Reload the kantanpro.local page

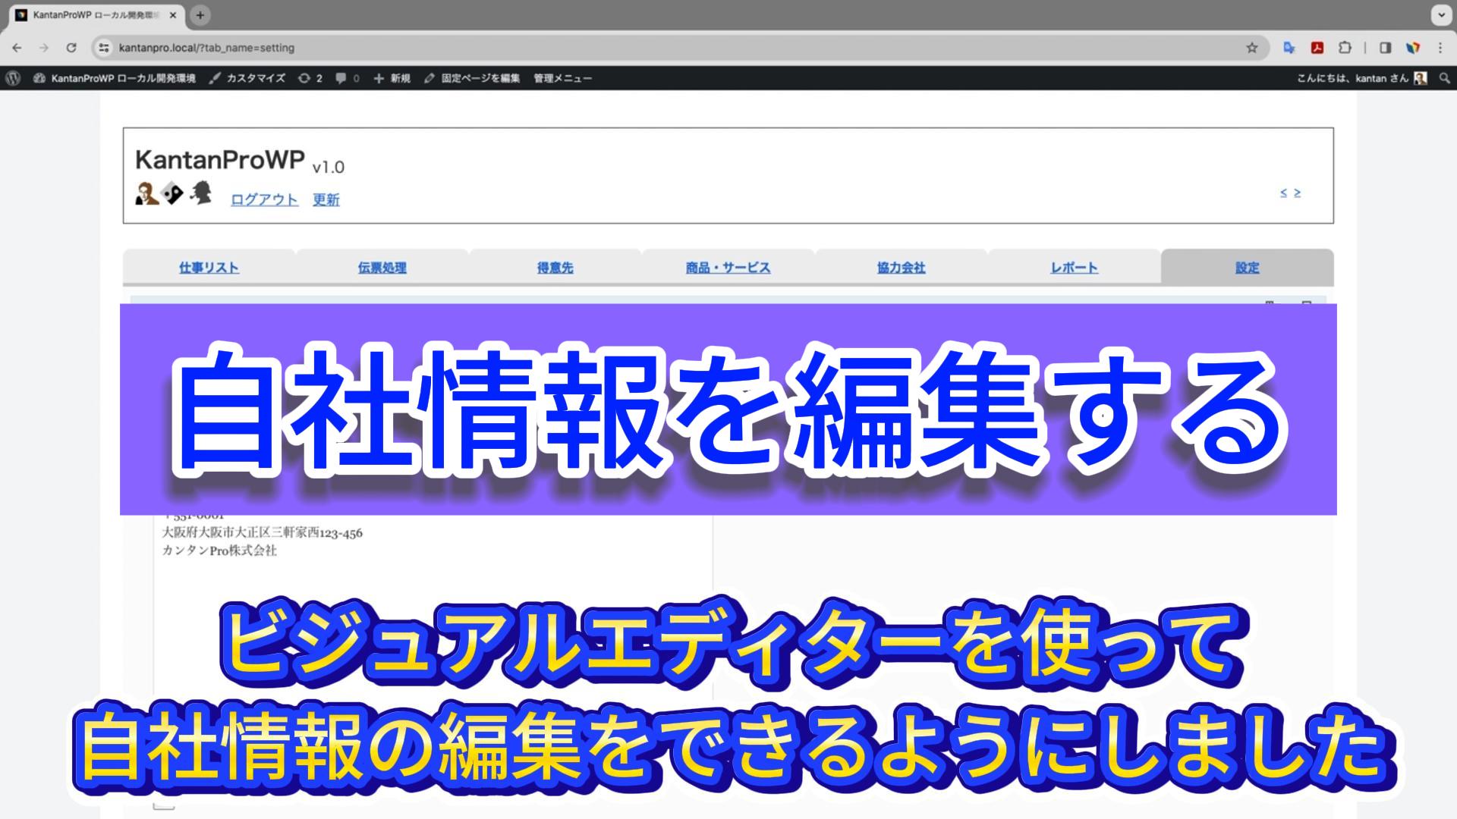(71, 48)
